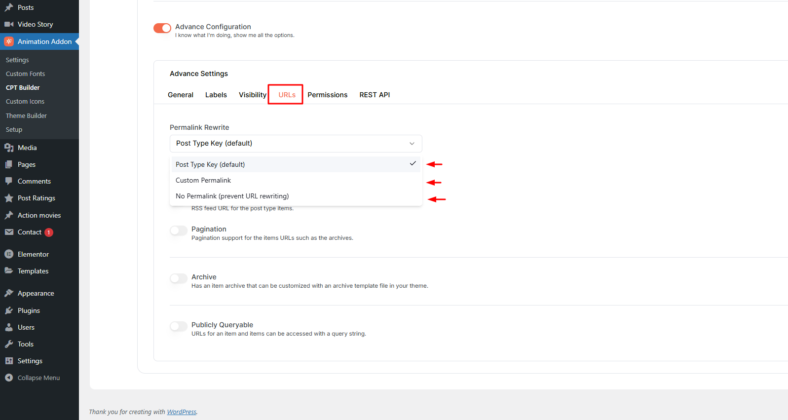
Task: Click the Action movies pin icon
Action: [9, 215]
